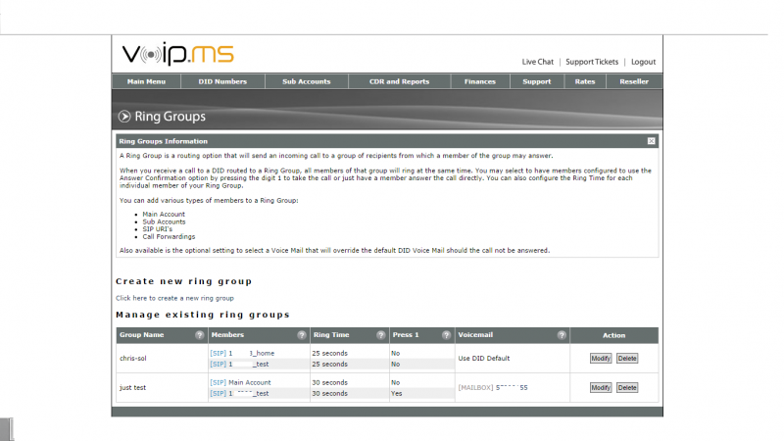Open Live Chat link

click(537, 62)
